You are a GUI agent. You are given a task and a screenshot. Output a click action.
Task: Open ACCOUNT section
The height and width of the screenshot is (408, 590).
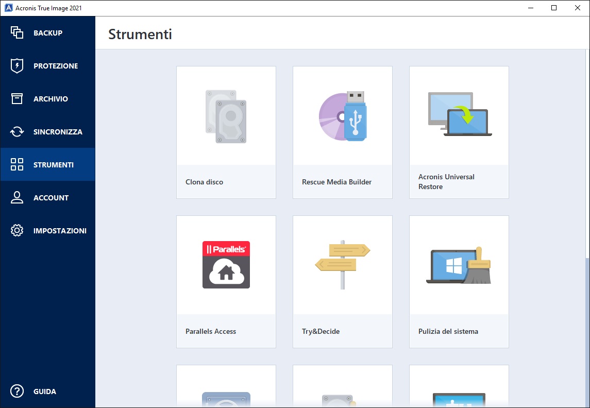coord(51,198)
